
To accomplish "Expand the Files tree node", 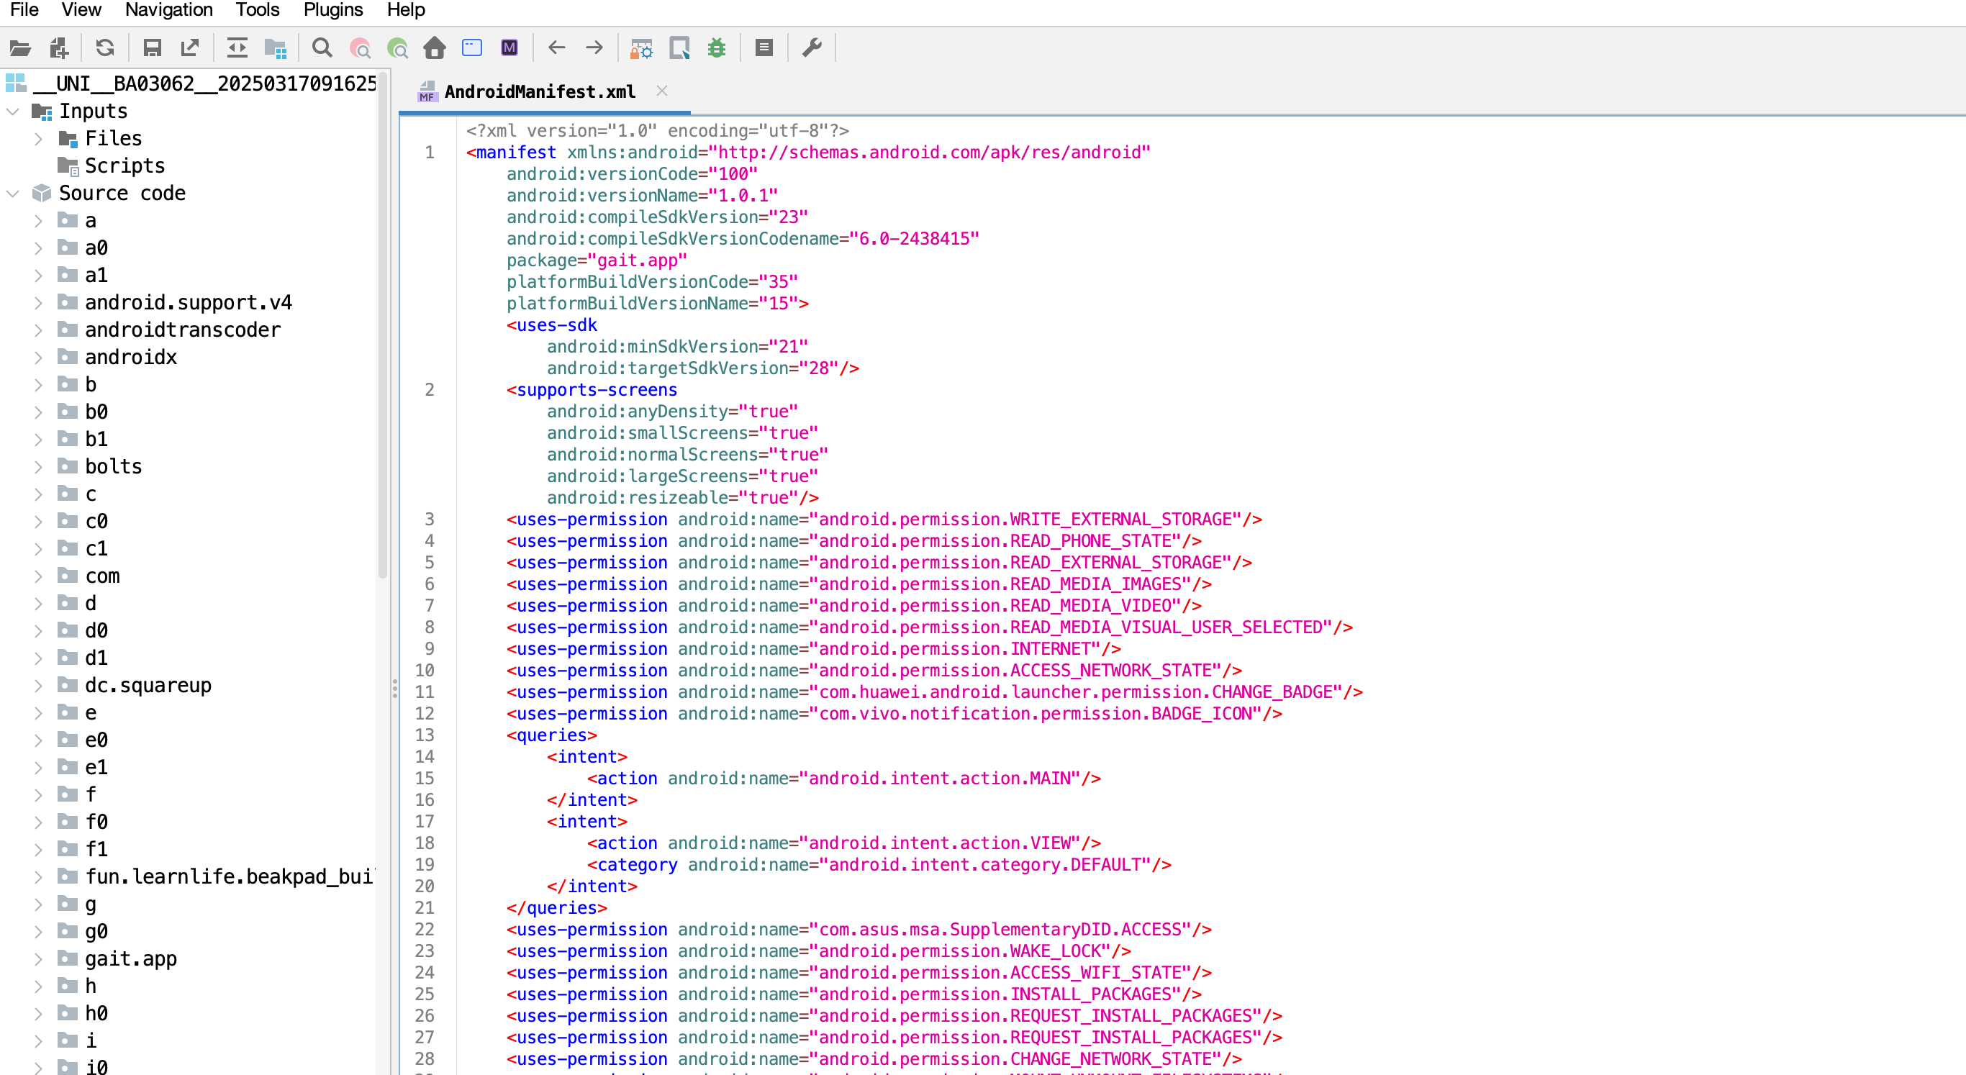I will [38, 139].
